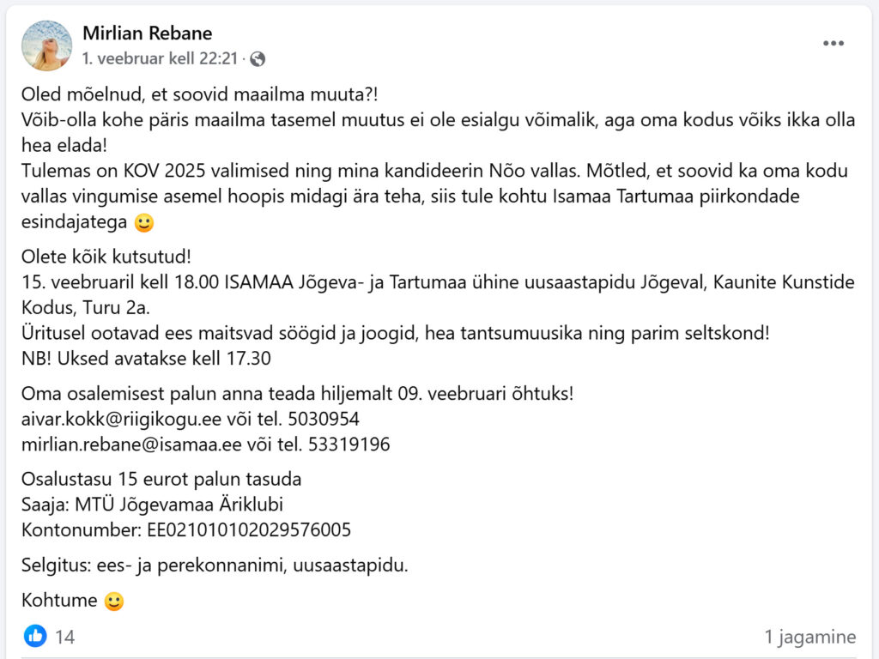Open Mirlian Rebane's profile picture
This screenshot has width=879, height=659.
tap(46, 46)
